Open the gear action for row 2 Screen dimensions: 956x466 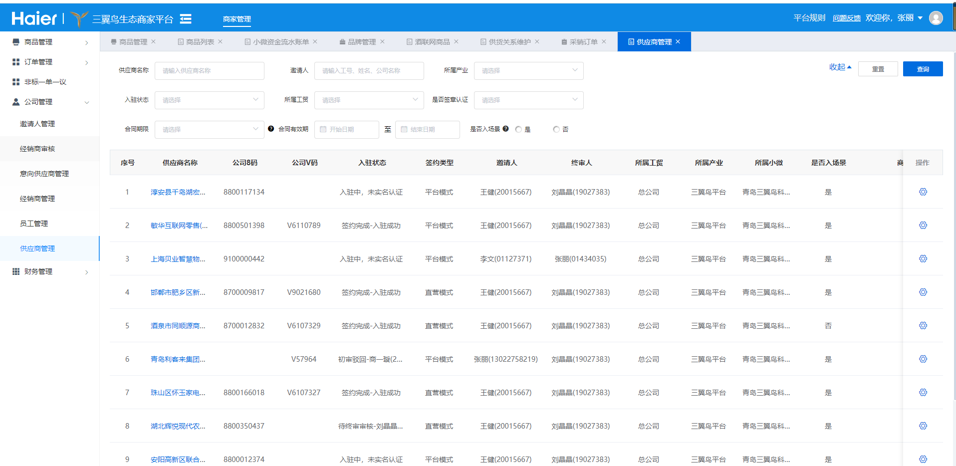tap(923, 225)
